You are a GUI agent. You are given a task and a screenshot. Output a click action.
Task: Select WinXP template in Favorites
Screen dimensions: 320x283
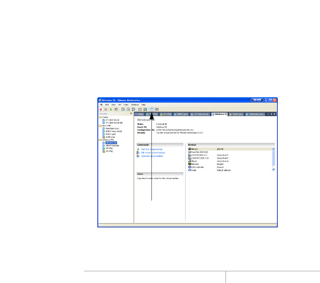110,146
